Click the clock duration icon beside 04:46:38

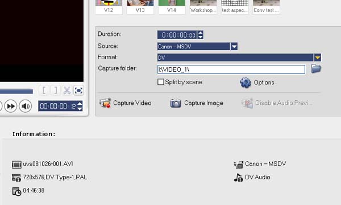pos(16,191)
